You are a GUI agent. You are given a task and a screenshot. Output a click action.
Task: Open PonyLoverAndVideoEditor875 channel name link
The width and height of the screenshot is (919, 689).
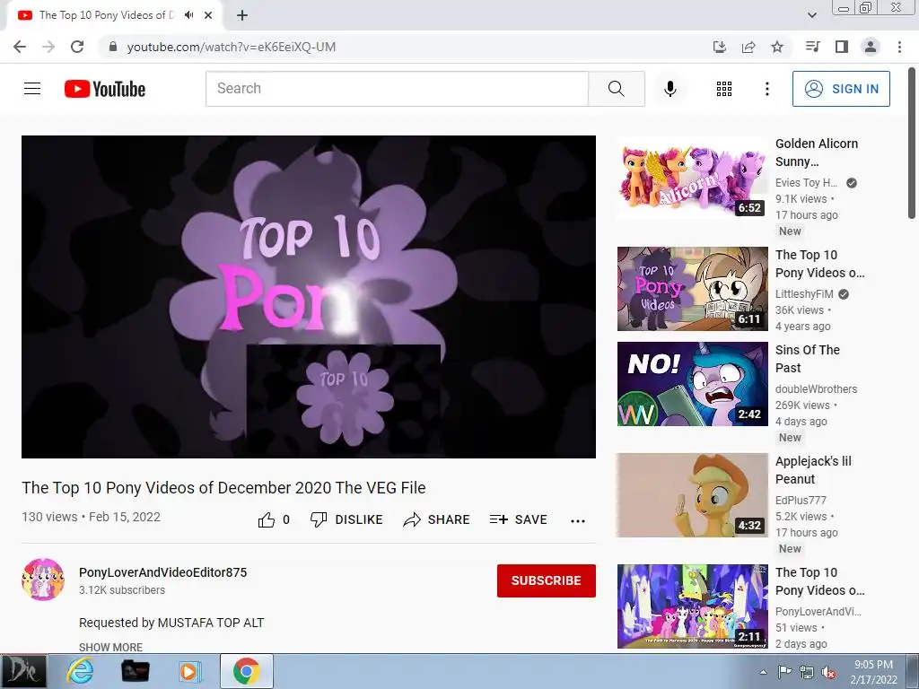[x=163, y=572]
